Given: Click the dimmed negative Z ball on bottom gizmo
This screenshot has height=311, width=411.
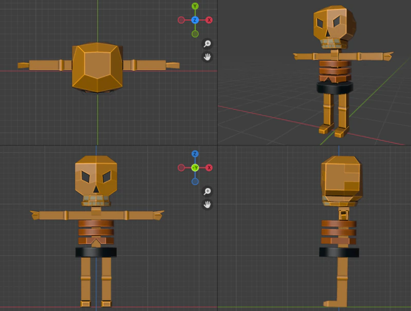Looking at the screenshot, I should (195, 181).
